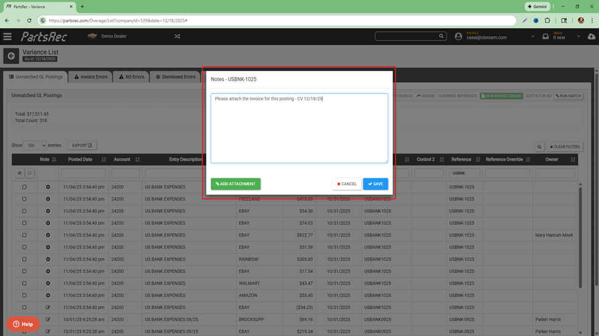Screen dimensions: 599x336
Task: Click the profile avatar icon
Action: coord(458,36)
